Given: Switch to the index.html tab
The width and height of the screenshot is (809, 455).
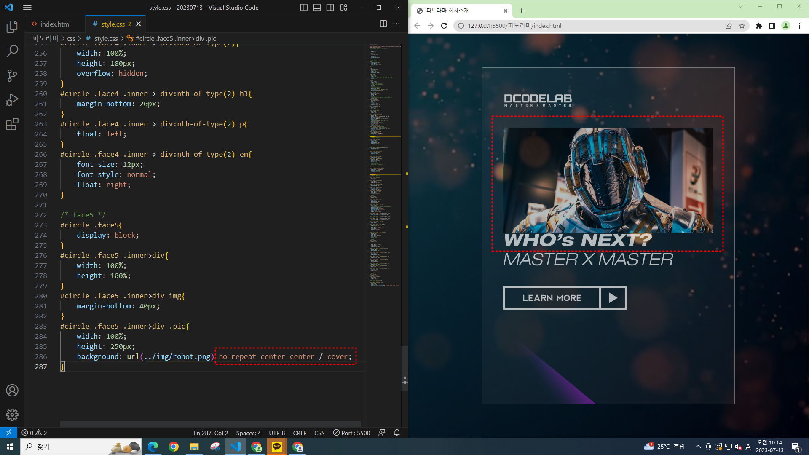Looking at the screenshot, I should point(55,24).
